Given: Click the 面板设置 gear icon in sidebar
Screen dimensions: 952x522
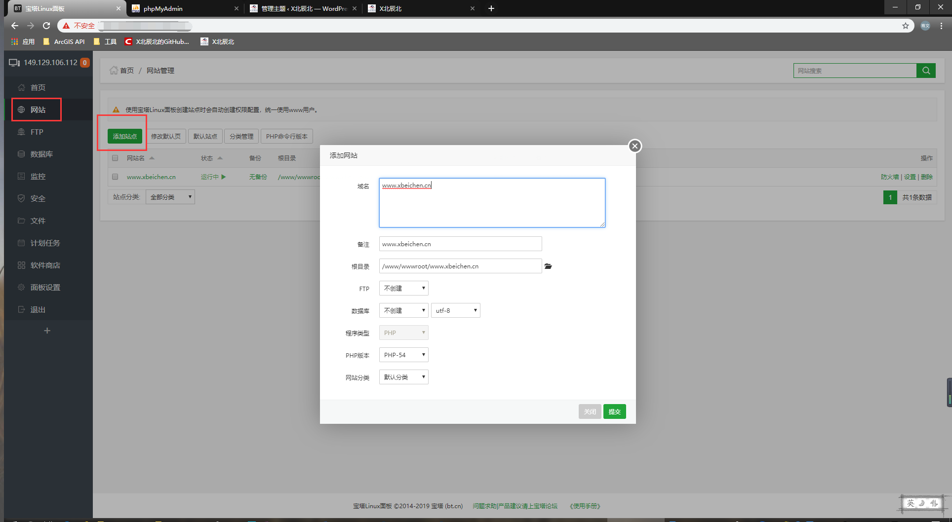Looking at the screenshot, I should click(x=21, y=287).
